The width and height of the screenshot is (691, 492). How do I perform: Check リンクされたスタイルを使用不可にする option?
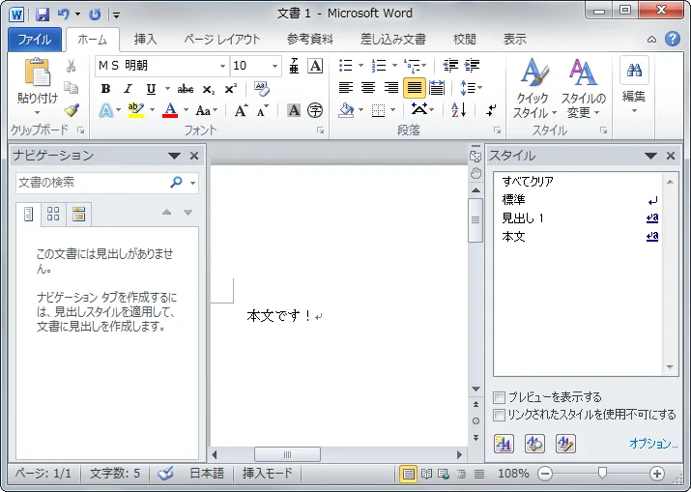pyautogui.click(x=499, y=415)
